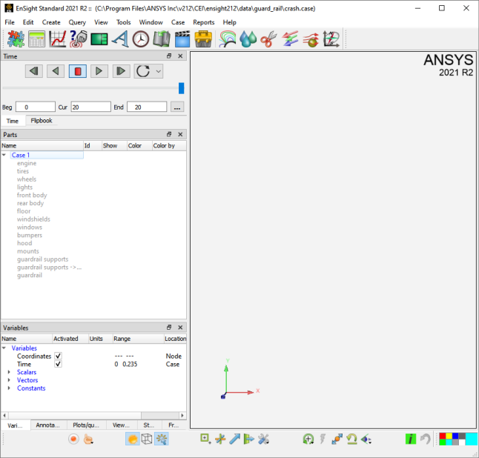Expand the Vectors node

[9, 380]
